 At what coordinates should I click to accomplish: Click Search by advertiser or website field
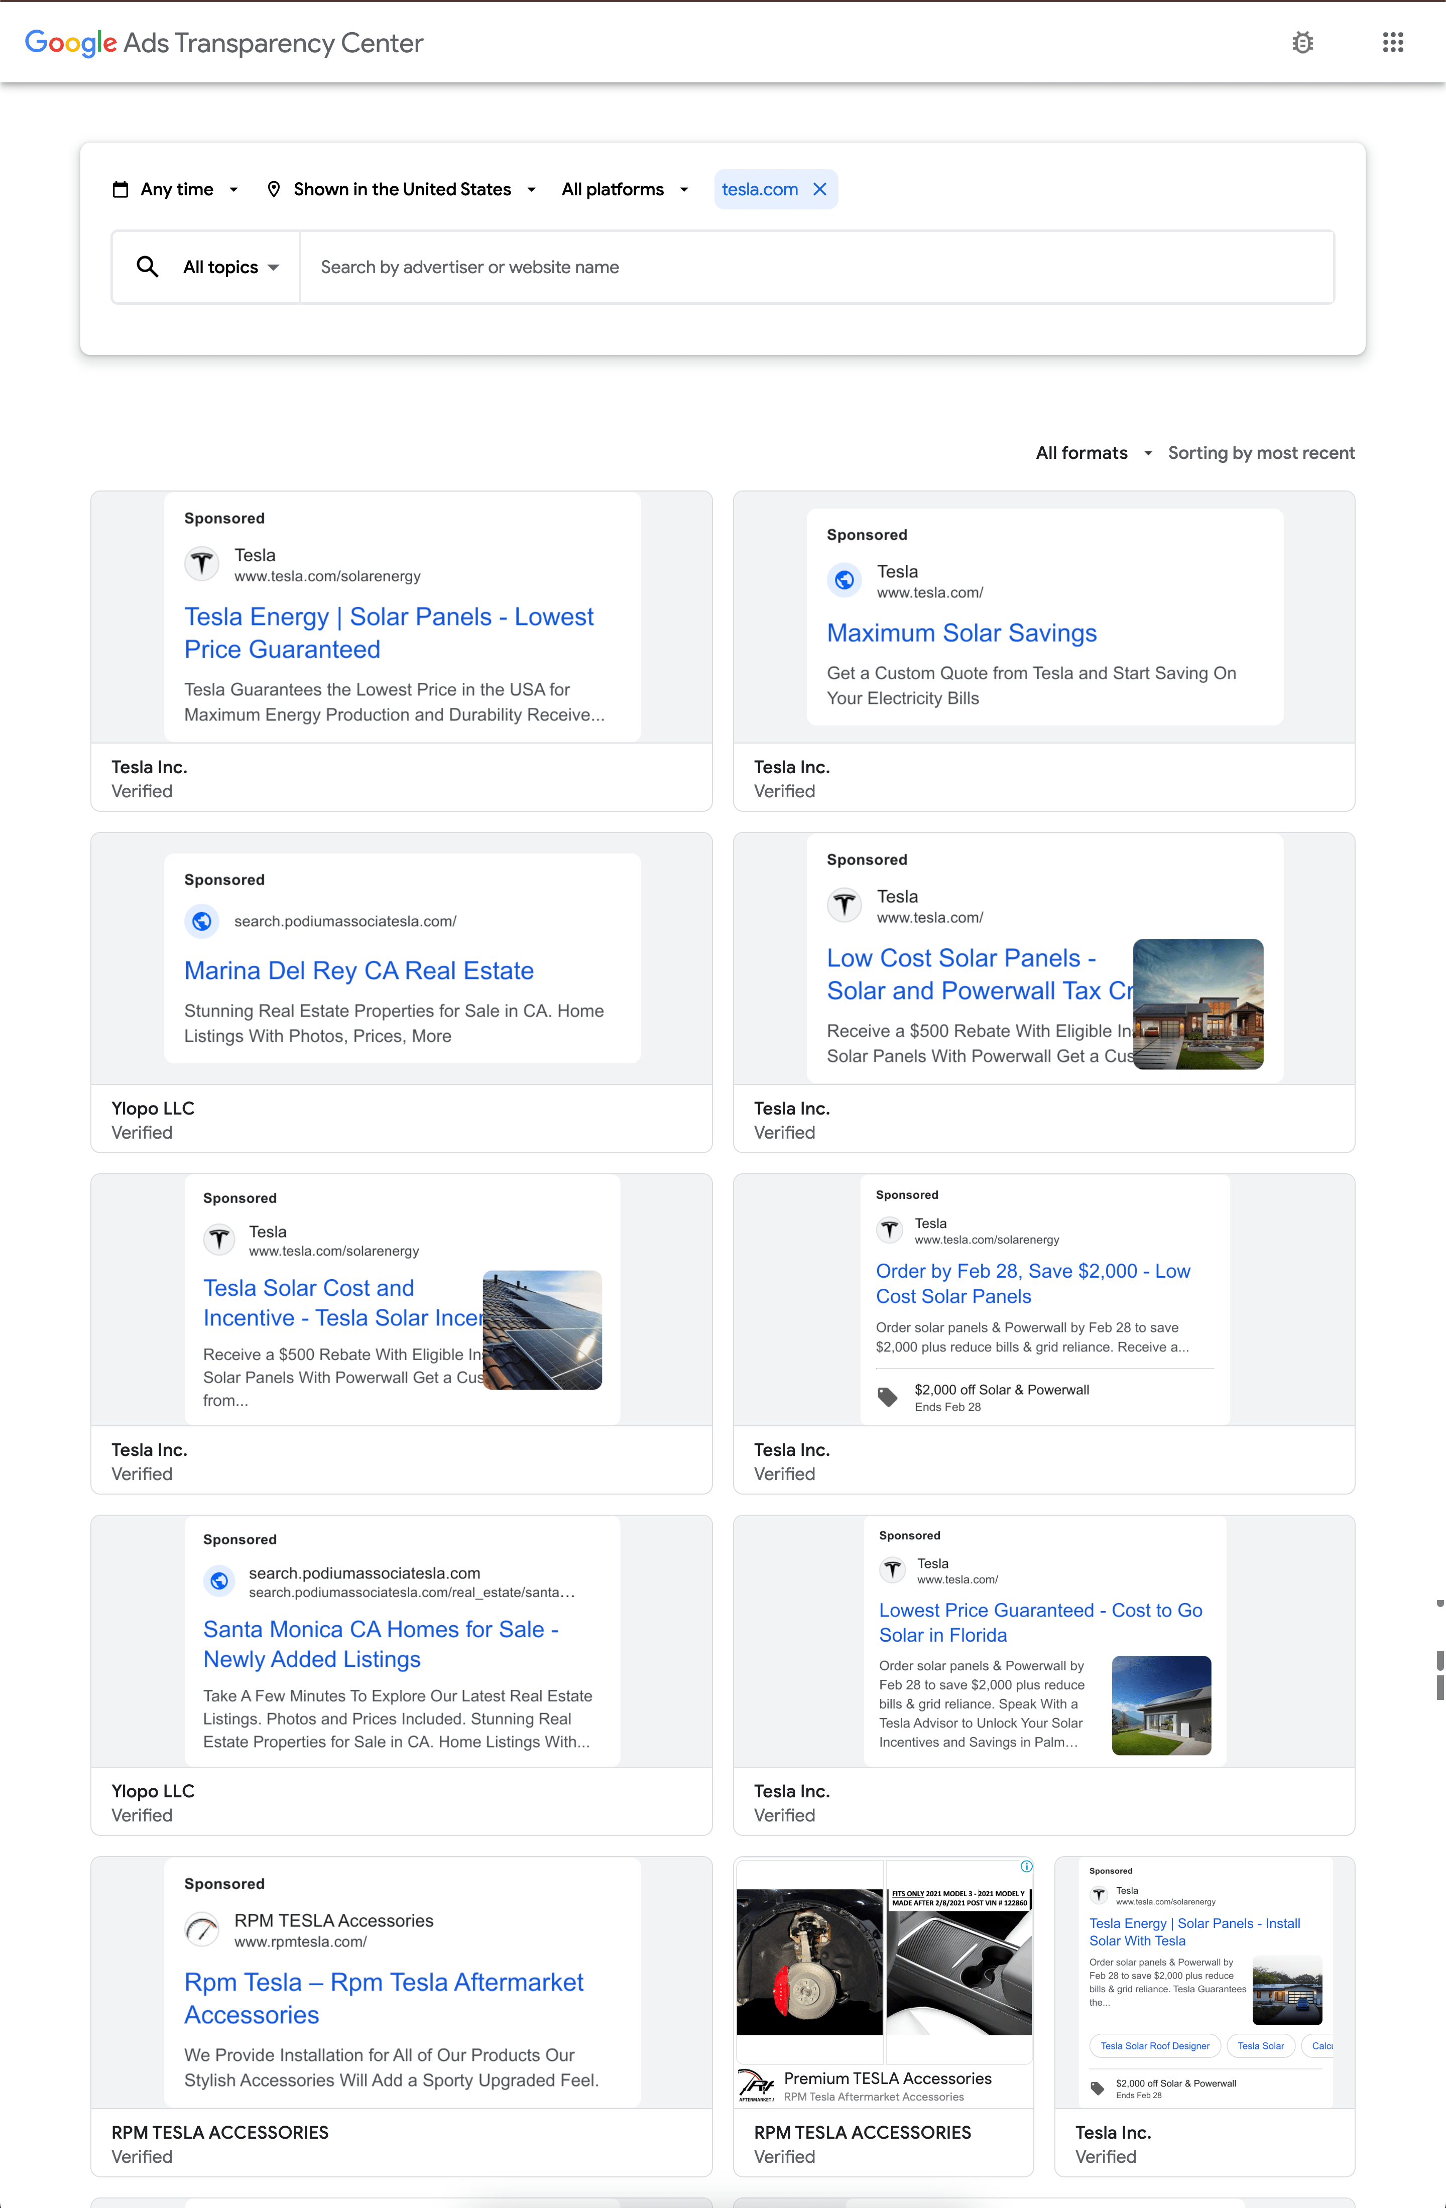point(816,267)
